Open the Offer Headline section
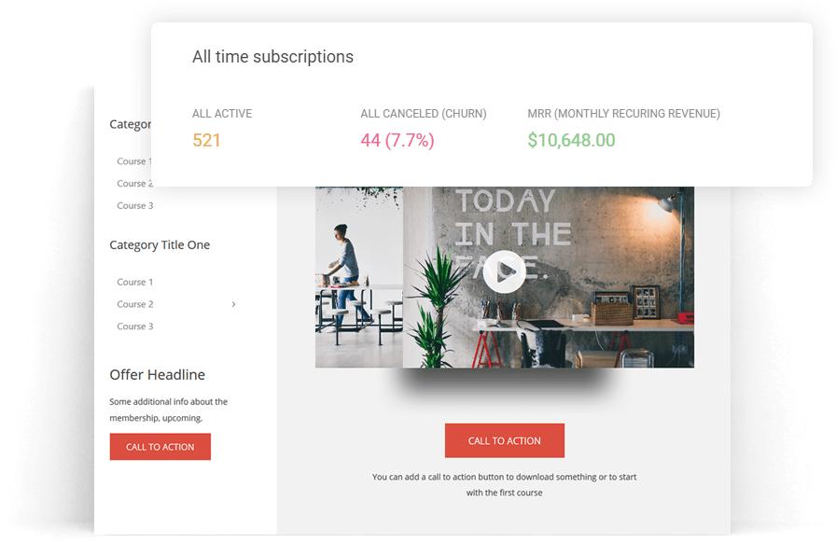The height and width of the screenshot is (542, 836). [157, 374]
